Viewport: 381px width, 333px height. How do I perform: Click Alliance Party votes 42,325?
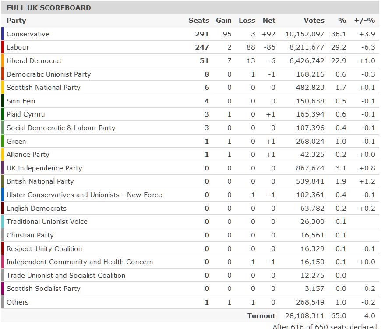(x=312, y=155)
